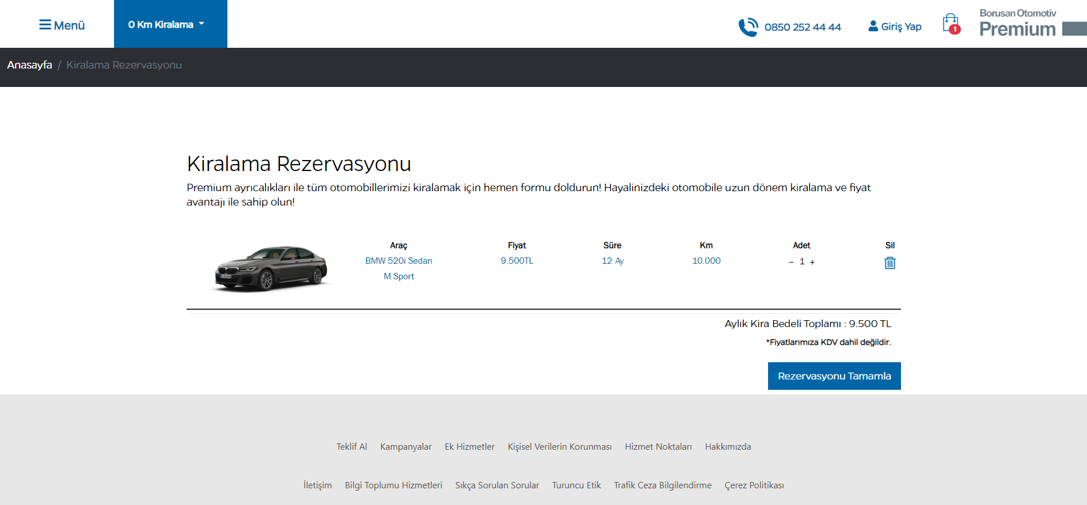Image resolution: width=1087 pixels, height=505 pixels.
Task: Call number 0850 252 44 44
Action: point(803,27)
